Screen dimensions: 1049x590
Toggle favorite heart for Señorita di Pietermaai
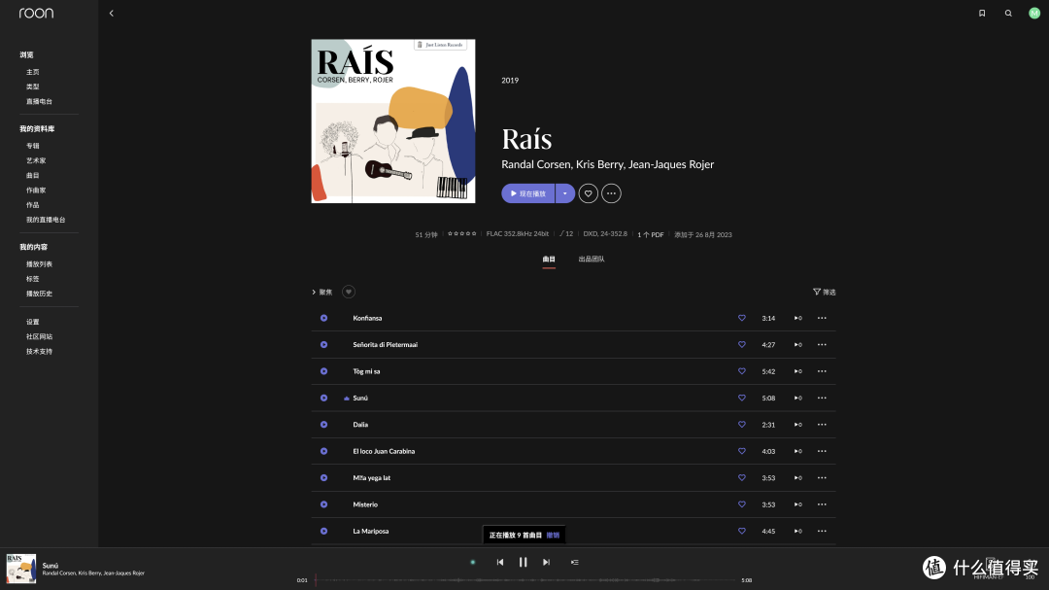[741, 345]
